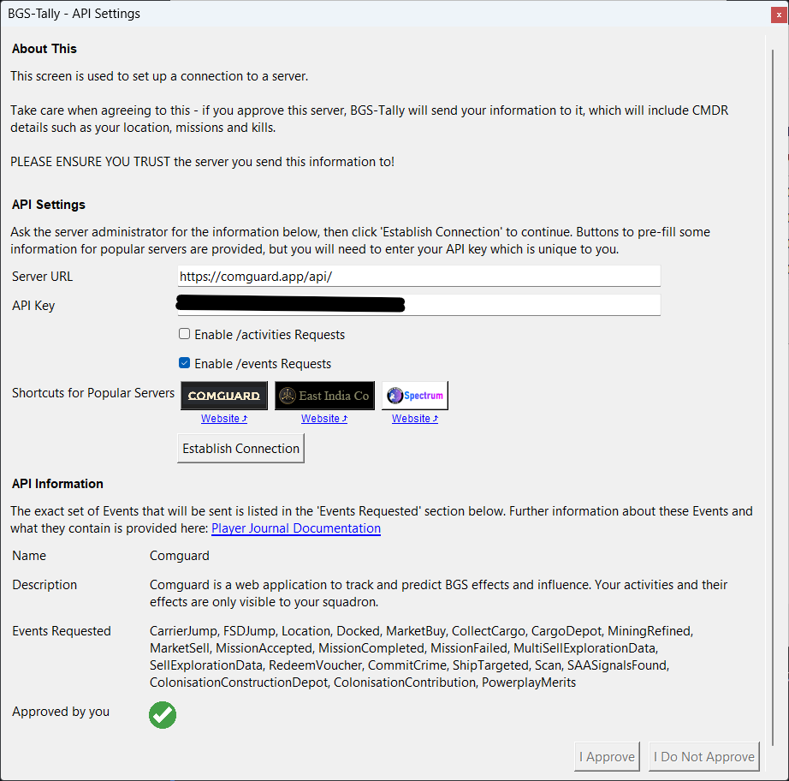Click the 'API Settings' heading
Screen dimensions: 789x781
point(48,205)
